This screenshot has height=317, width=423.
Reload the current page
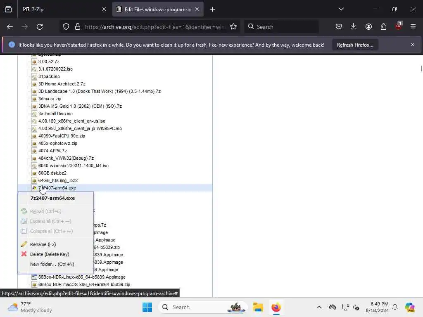(40, 27)
